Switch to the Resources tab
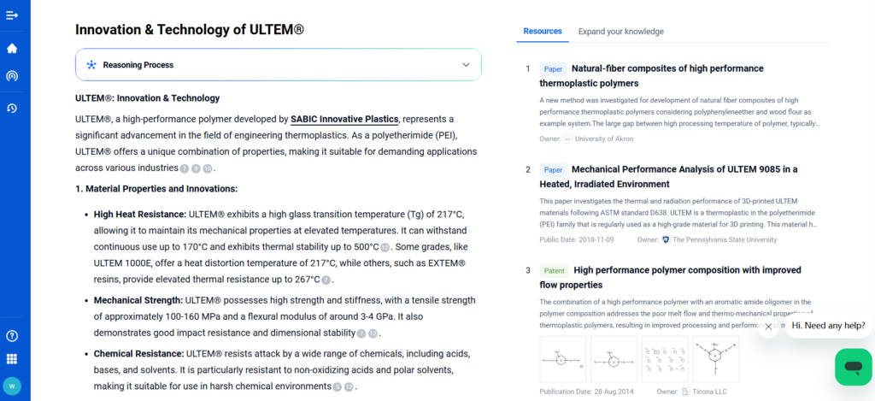Screen dimensions: 875x401 point(543,31)
